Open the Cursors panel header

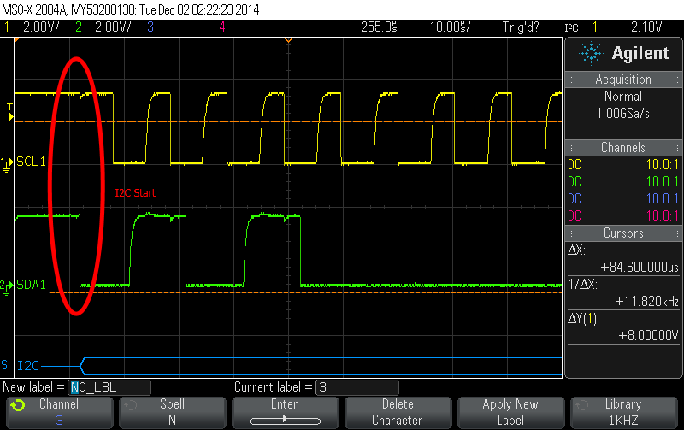623,233
